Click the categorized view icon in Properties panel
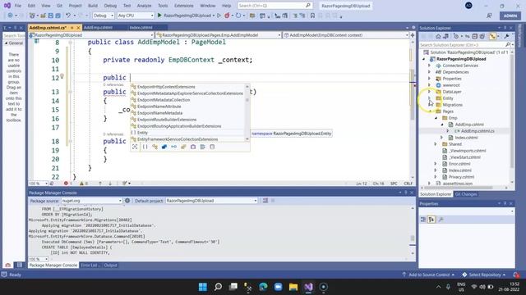 pos(423,220)
